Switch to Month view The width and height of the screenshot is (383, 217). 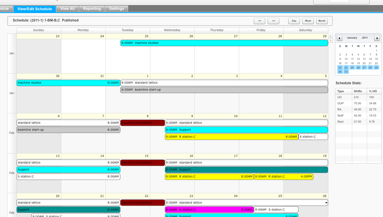click(x=322, y=21)
